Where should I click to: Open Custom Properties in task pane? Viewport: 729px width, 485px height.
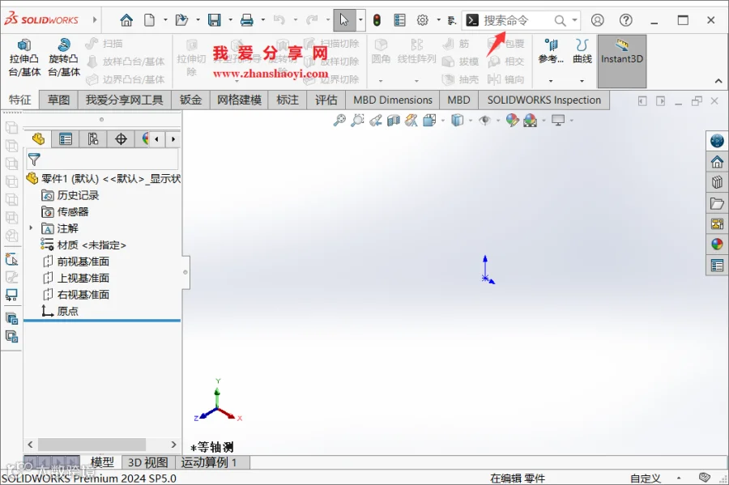(717, 266)
